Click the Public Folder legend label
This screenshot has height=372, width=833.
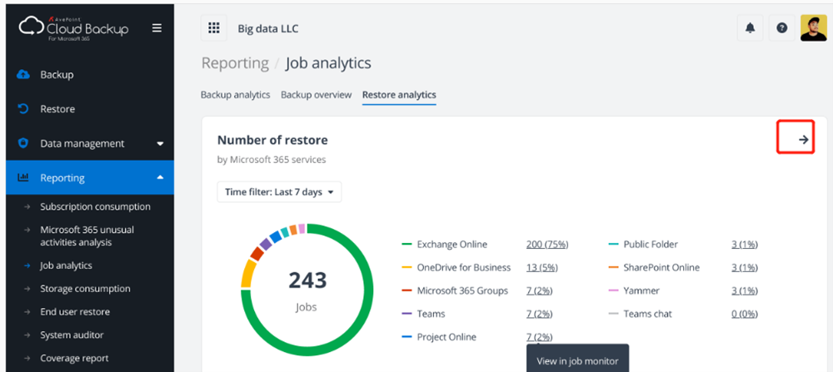pos(651,245)
